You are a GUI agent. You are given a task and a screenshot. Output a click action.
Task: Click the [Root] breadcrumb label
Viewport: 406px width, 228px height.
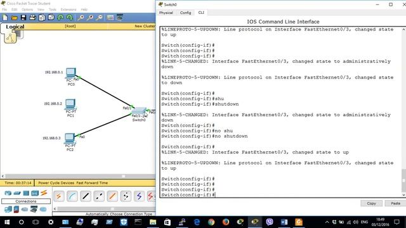(x=70, y=26)
